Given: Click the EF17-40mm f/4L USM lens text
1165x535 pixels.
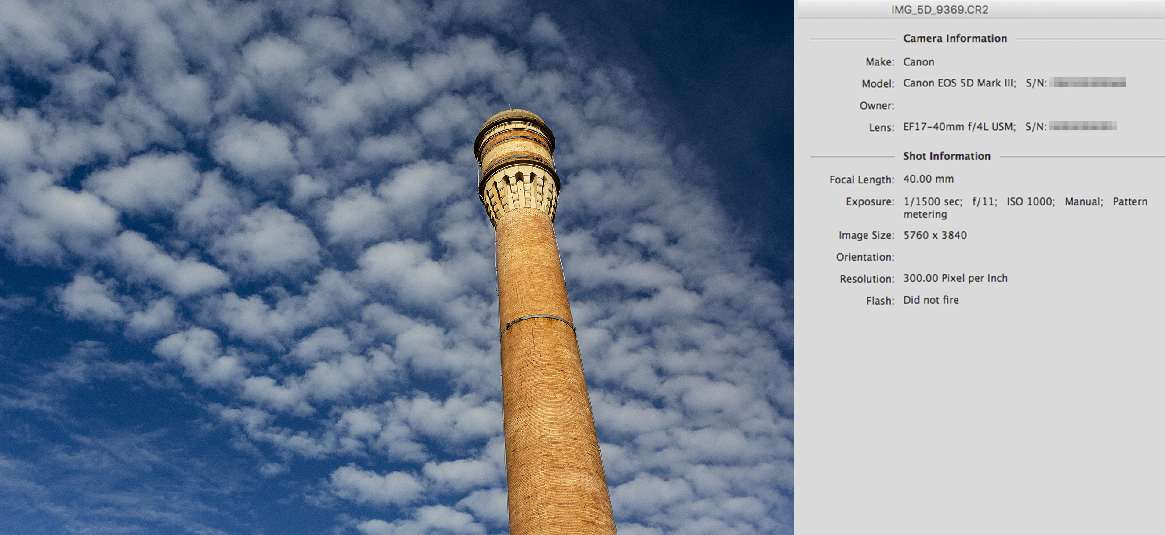Looking at the screenshot, I should (959, 127).
